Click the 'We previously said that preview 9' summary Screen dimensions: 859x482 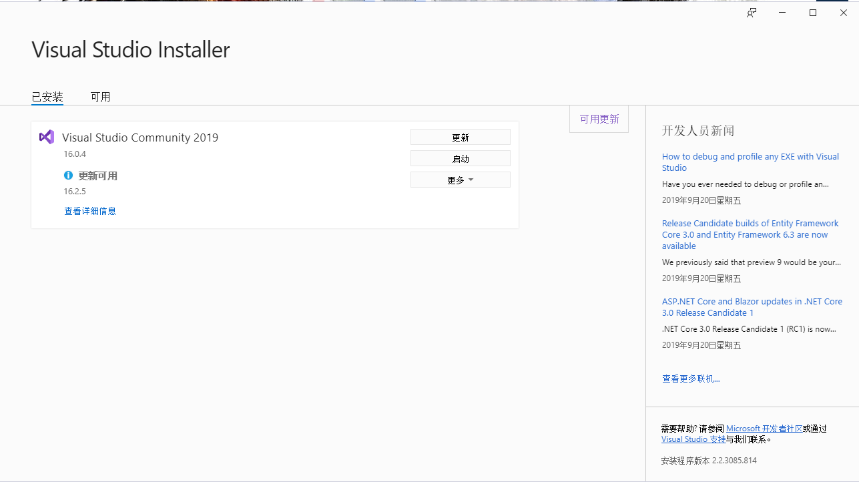point(752,262)
